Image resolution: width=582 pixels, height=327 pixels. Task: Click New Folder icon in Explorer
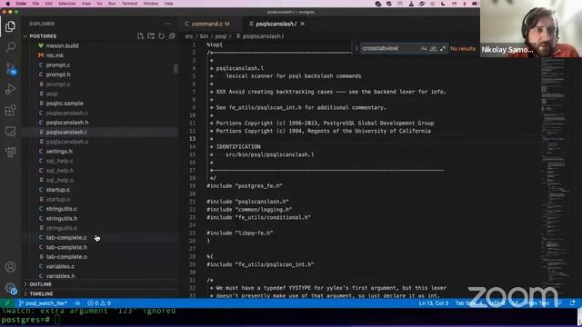click(x=151, y=36)
